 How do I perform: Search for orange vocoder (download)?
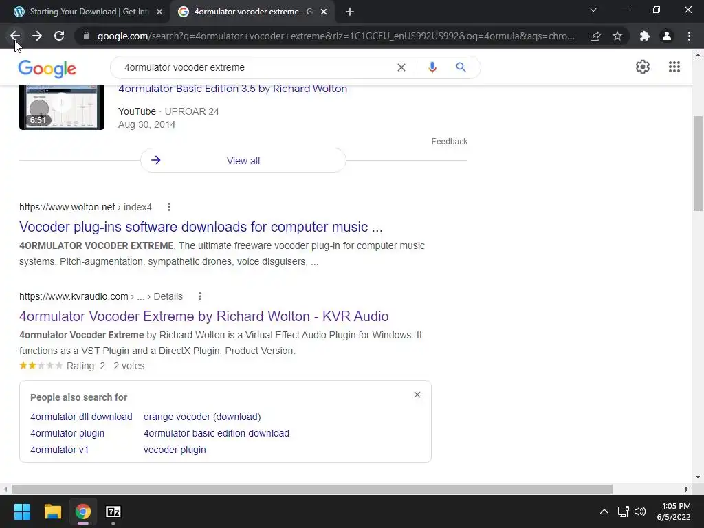pos(202,417)
